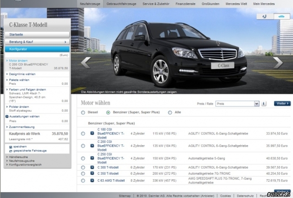
Task: Open Konfigurationsvergleich link
Action: point(25,165)
